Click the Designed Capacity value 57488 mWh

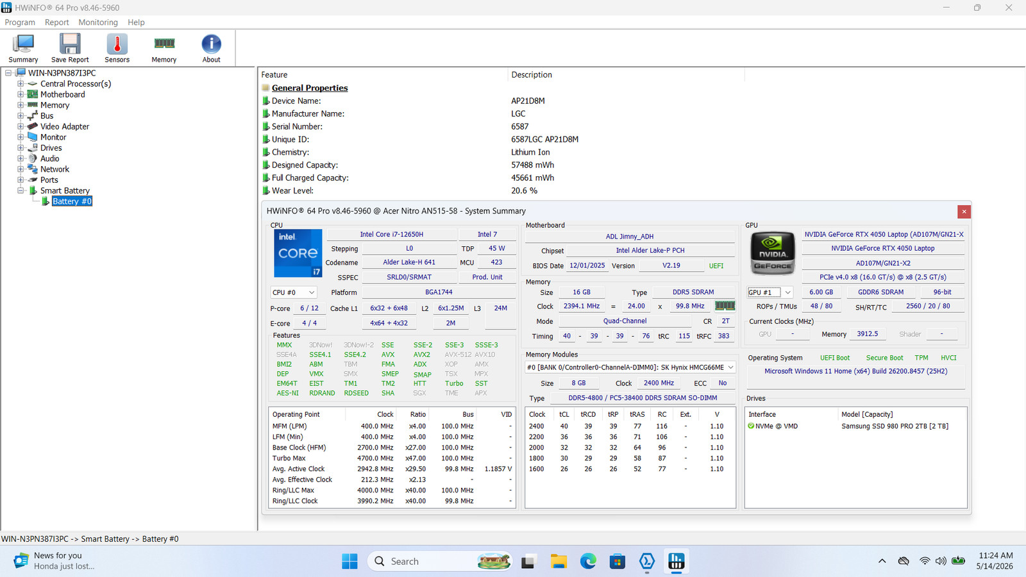[x=533, y=165]
